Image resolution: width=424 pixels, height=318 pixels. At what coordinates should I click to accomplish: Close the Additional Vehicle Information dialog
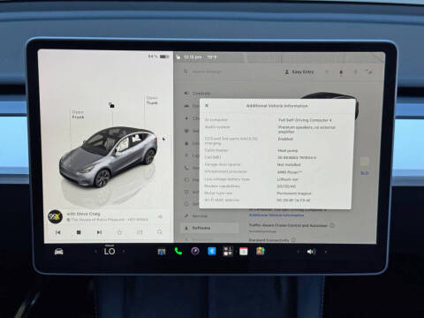[x=207, y=105]
